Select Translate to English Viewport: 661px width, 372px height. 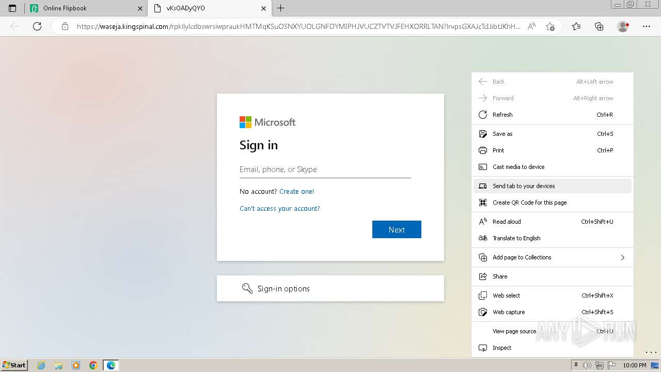tap(553, 238)
